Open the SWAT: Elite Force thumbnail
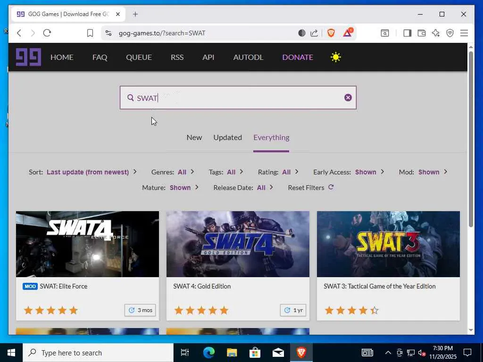483x362 pixels. pos(87,244)
